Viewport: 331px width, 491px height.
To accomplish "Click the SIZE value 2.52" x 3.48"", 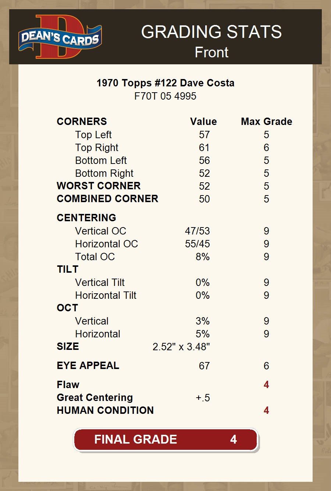I will (x=181, y=347).
